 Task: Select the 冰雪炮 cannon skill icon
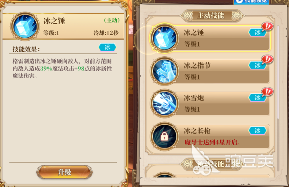[164, 104]
